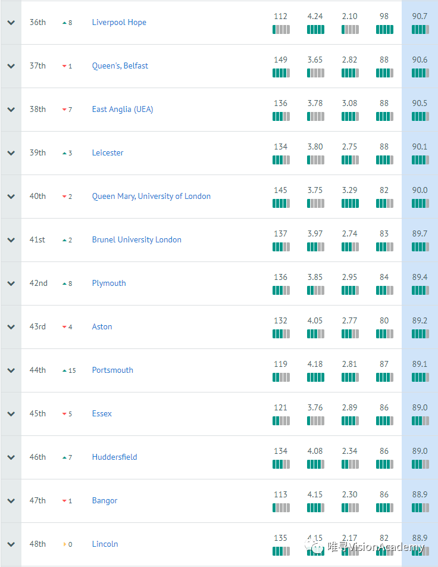
Task: Select the 41st rank text
Action: [37, 240]
